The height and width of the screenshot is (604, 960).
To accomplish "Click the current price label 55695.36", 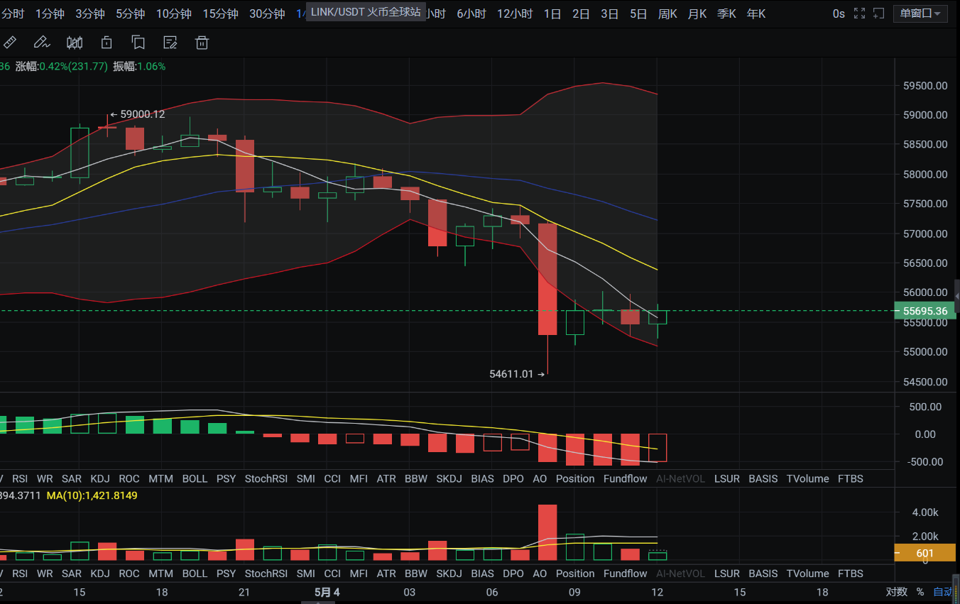I will coord(925,311).
